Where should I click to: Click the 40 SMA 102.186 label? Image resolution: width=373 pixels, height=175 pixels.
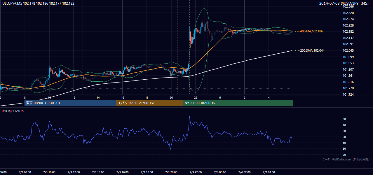click(x=309, y=31)
